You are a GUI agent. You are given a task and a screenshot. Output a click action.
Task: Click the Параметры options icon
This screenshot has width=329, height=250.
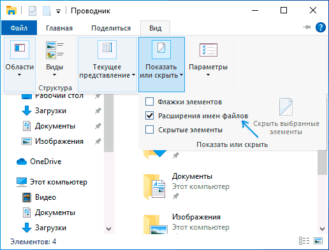coord(208,50)
